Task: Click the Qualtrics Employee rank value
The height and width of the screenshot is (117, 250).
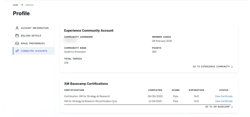Action: pyautogui.click(x=75, y=52)
